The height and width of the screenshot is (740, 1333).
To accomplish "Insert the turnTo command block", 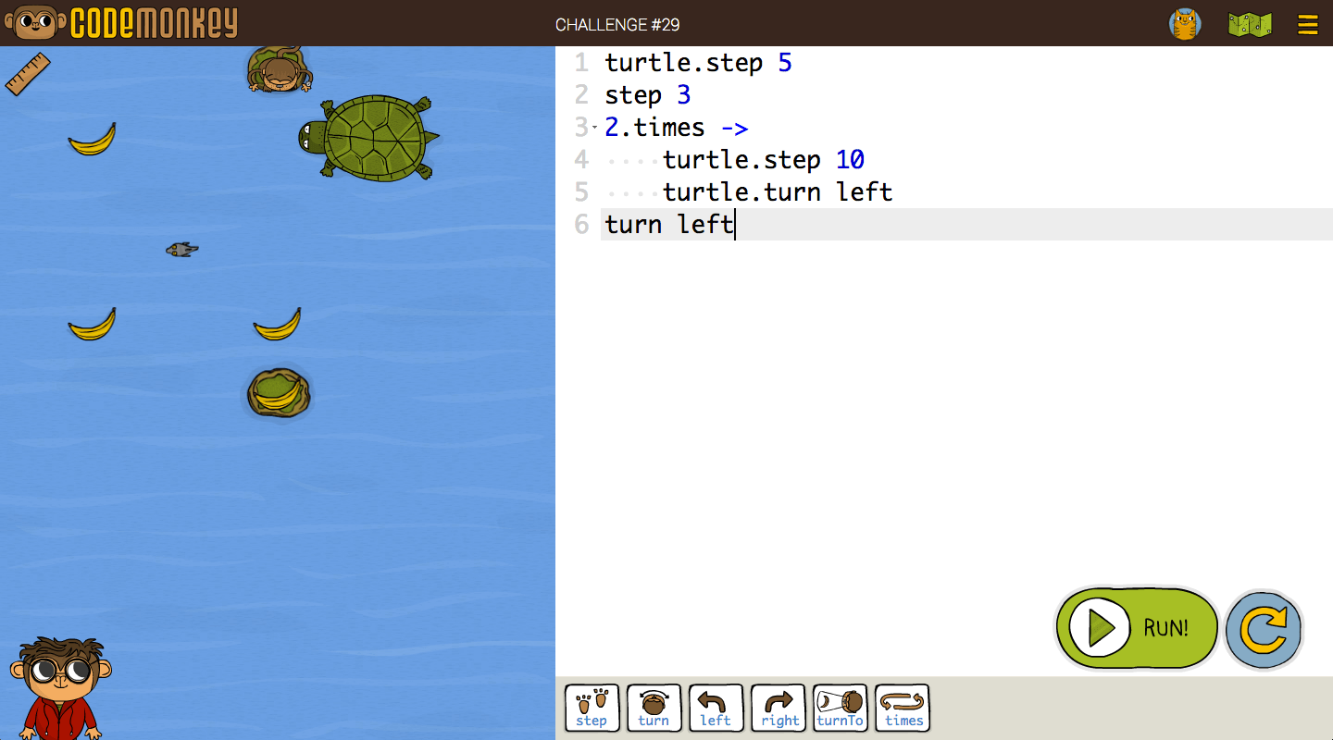I will [x=840, y=708].
